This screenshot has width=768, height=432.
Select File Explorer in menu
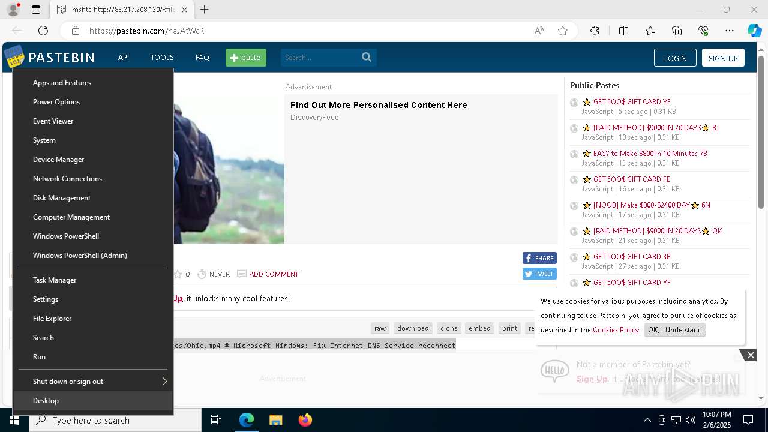coord(93,319)
